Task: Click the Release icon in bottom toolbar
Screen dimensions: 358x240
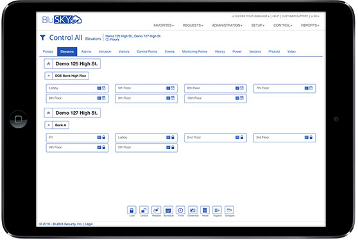Action: click(156, 210)
